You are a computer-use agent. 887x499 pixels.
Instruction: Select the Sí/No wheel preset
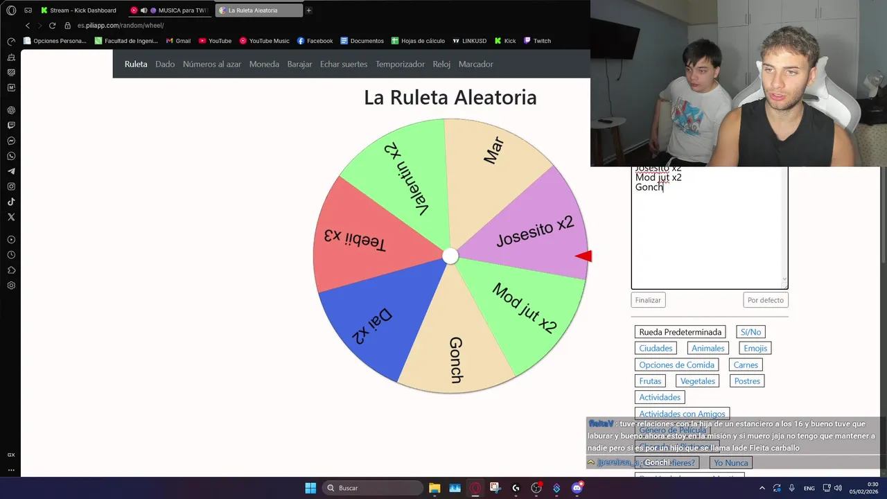tap(750, 332)
